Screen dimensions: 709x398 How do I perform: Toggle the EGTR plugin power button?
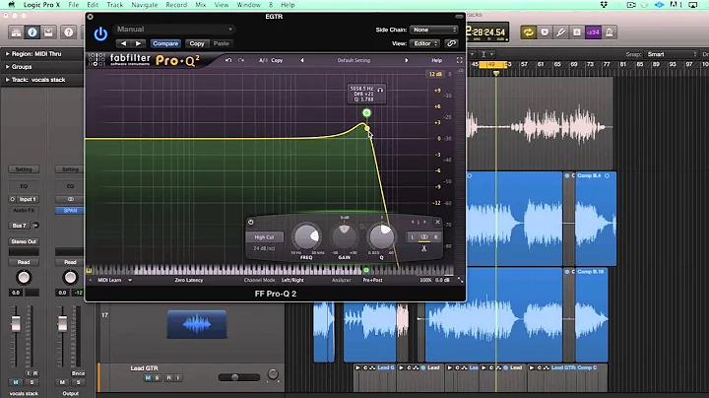click(100, 33)
